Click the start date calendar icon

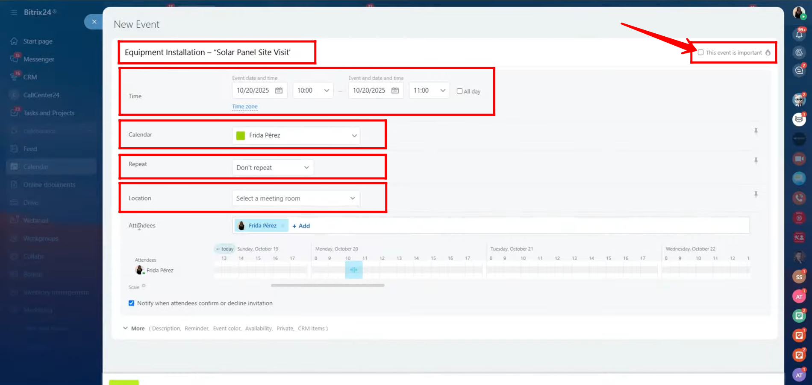(279, 90)
